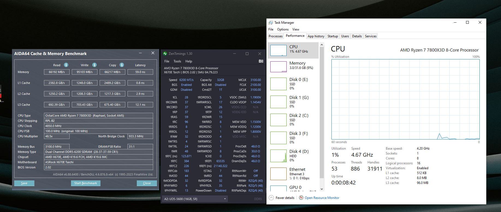Click the L3 cache 96.0 MB value

click(x=423, y=183)
